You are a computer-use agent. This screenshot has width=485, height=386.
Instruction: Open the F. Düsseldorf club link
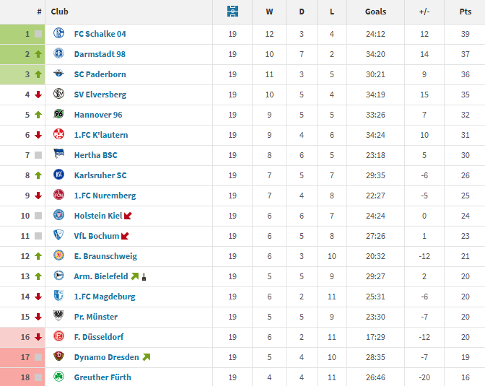[99, 337]
